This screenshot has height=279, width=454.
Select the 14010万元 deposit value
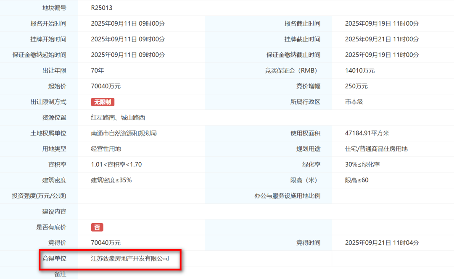(x=360, y=70)
